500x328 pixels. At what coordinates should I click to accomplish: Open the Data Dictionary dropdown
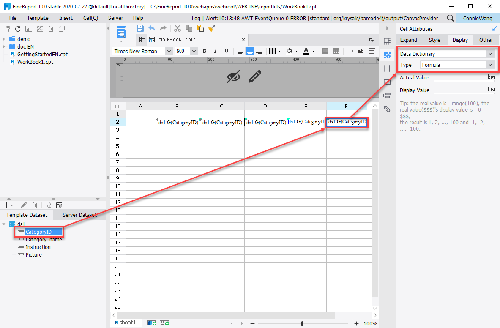coord(490,54)
